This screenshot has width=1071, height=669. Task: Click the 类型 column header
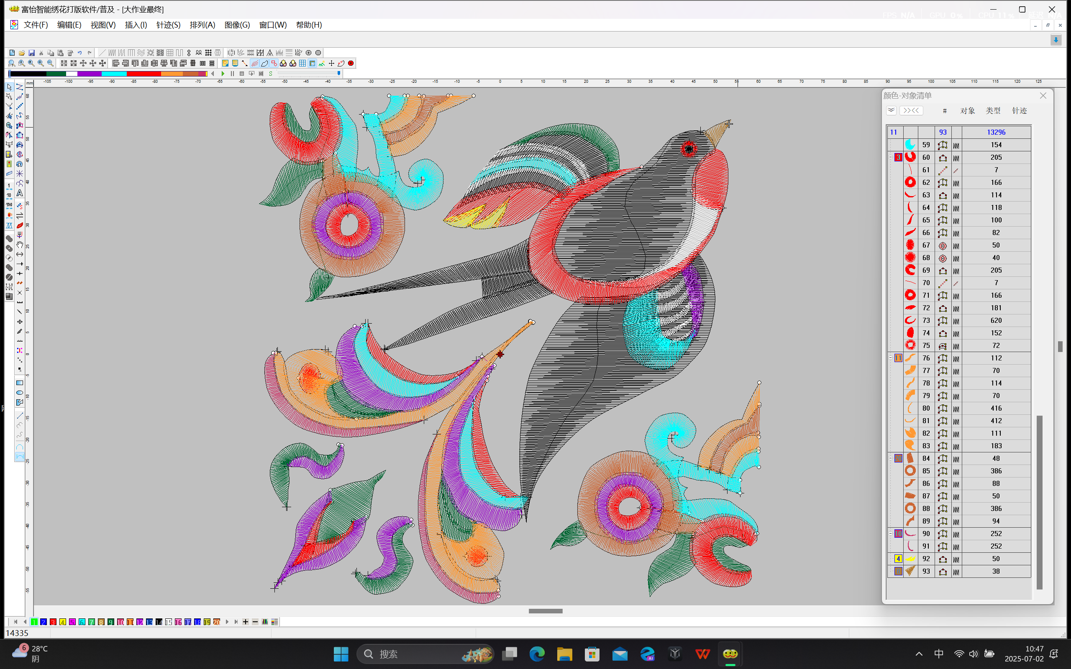click(x=993, y=111)
